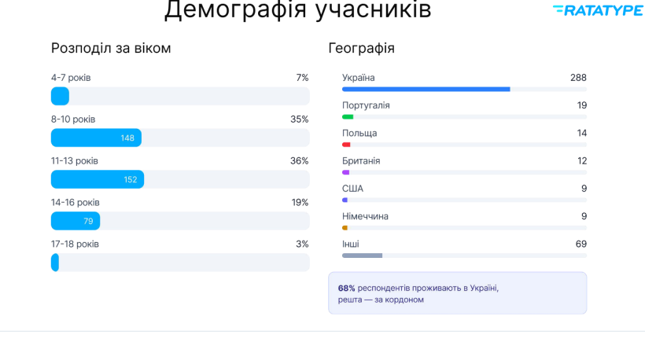Click the 69 value next to Інші
Viewport: 645px width, 342px height.
(580, 245)
